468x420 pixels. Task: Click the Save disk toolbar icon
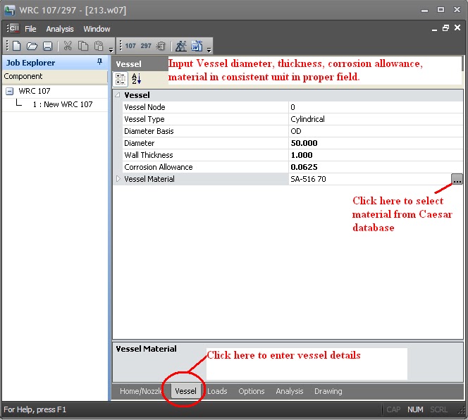[47, 46]
